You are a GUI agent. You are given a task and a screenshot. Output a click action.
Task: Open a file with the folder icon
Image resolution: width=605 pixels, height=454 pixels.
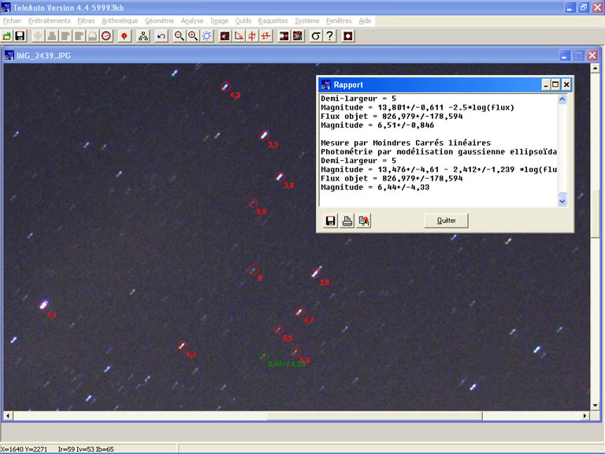point(6,36)
